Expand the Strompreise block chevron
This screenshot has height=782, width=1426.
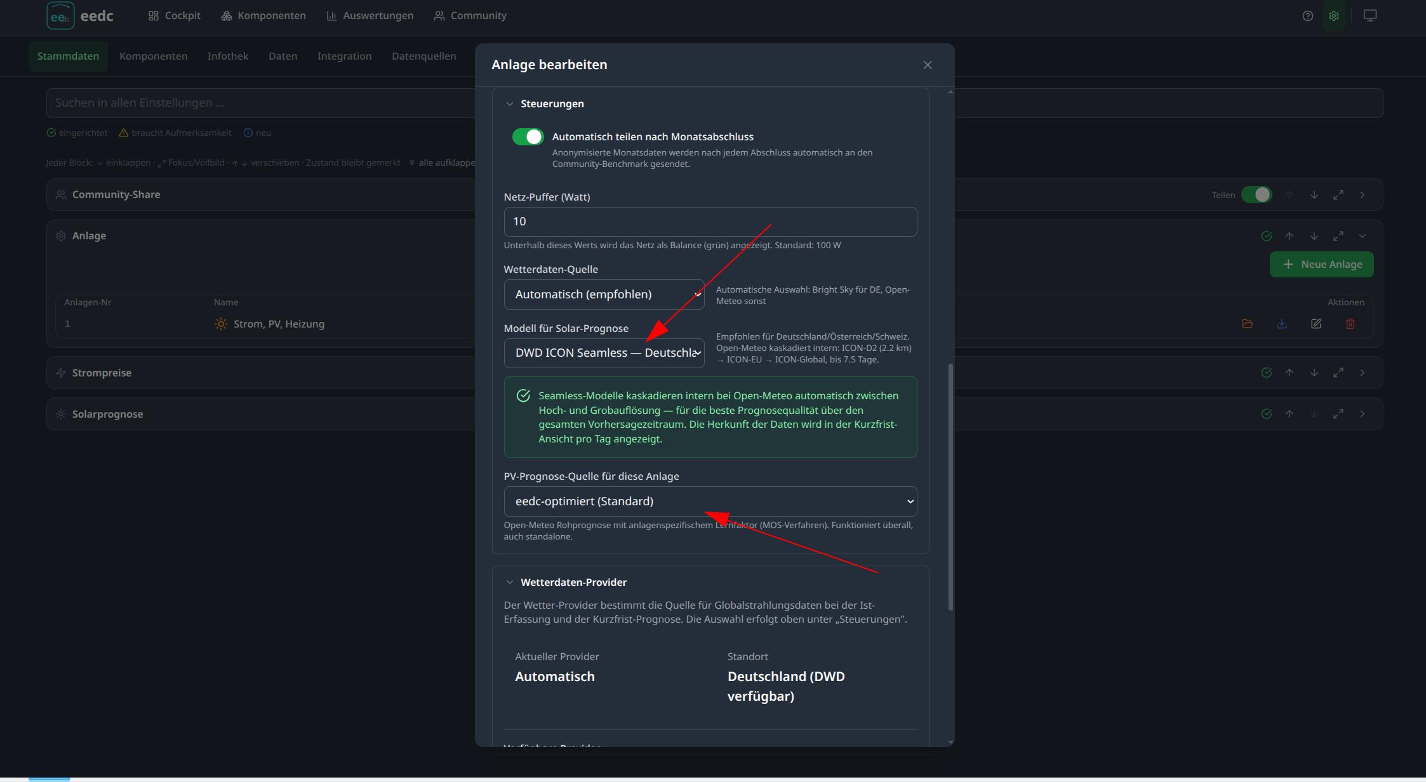[1363, 373]
